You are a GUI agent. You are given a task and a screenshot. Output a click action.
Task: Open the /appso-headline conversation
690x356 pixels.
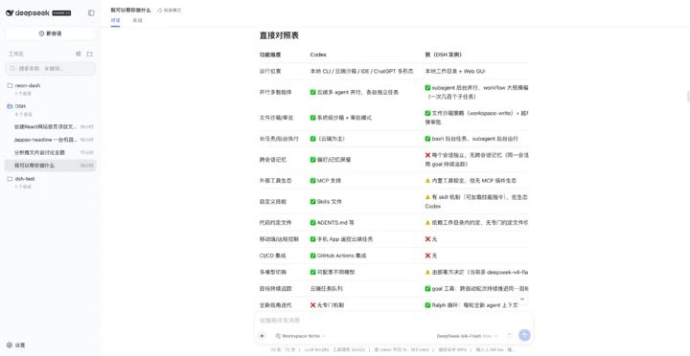coord(50,140)
